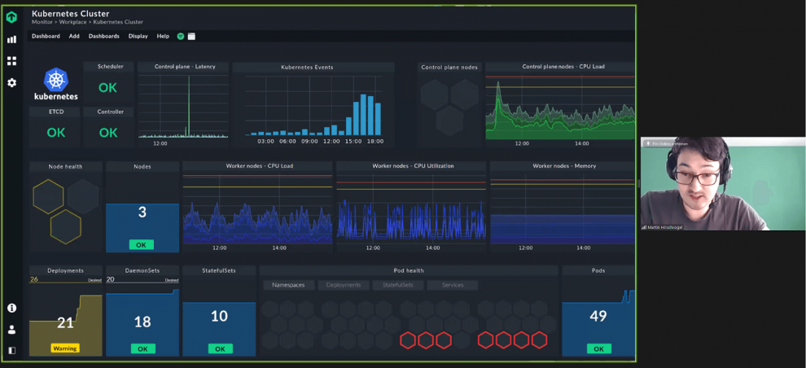Image resolution: width=806 pixels, height=368 pixels.
Task: Click the Warning badge under Deployments
Action: pyautogui.click(x=65, y=348)
